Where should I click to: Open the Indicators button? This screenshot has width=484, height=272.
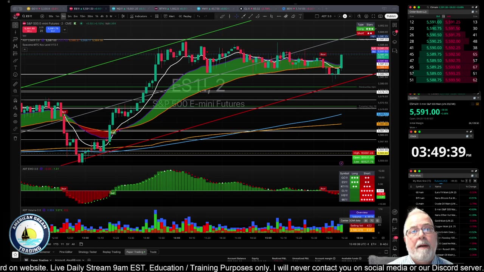pos(138,16)
